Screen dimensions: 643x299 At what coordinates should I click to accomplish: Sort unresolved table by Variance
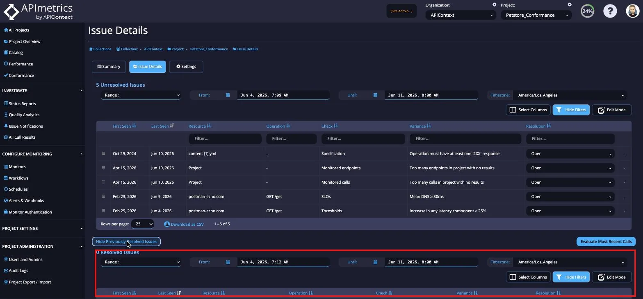(x=420, y=126)
